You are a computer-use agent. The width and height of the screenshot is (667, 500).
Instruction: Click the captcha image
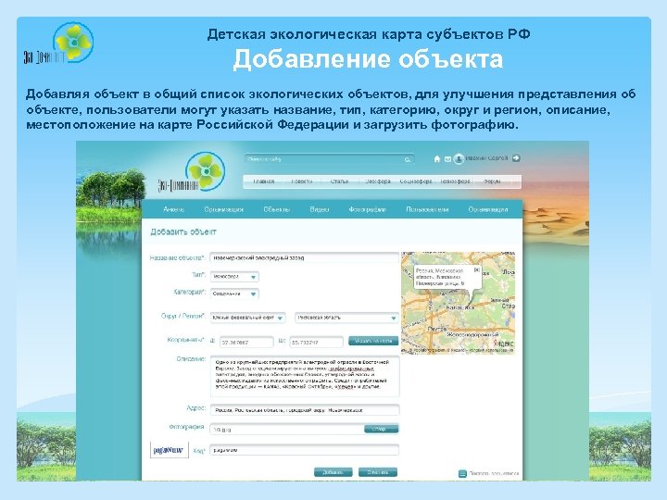click(169, 450)
